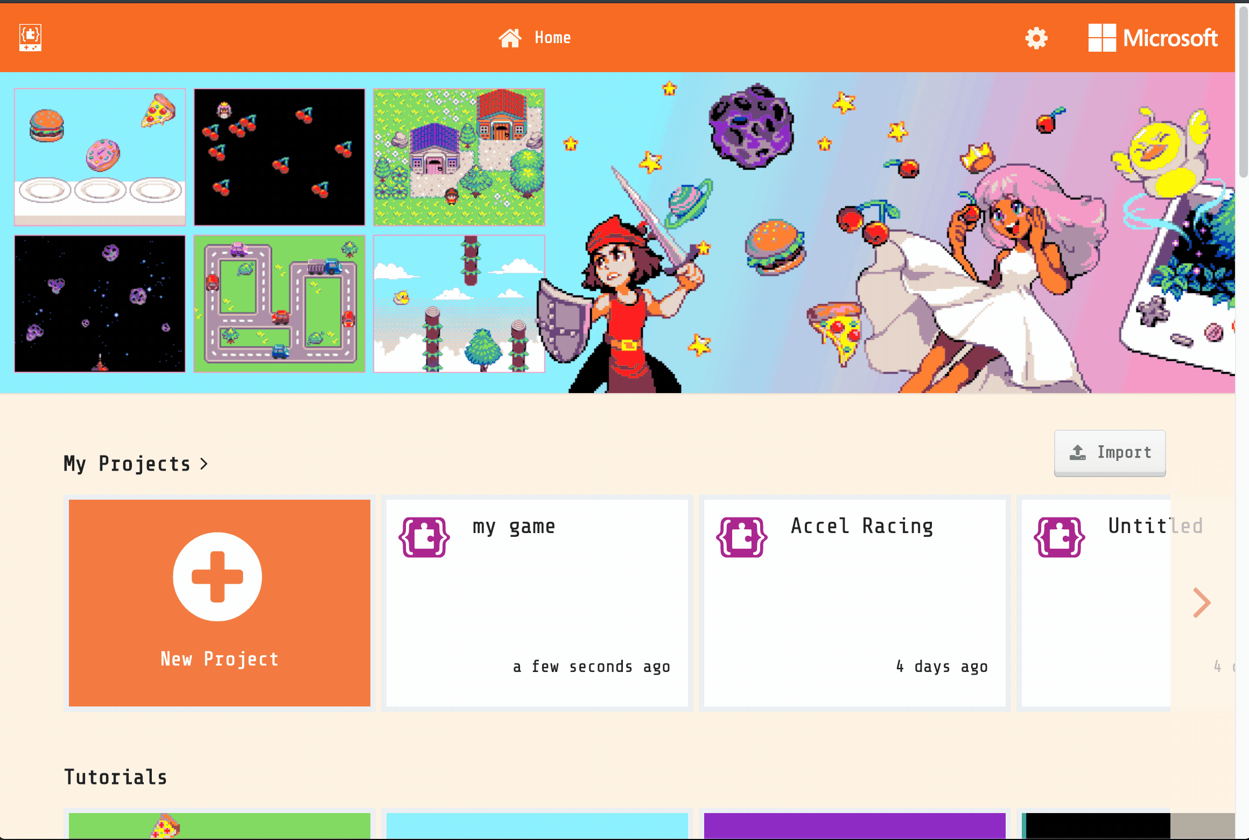Click the Home house icon
This screenshot has height=840, width=1249.
509,38
